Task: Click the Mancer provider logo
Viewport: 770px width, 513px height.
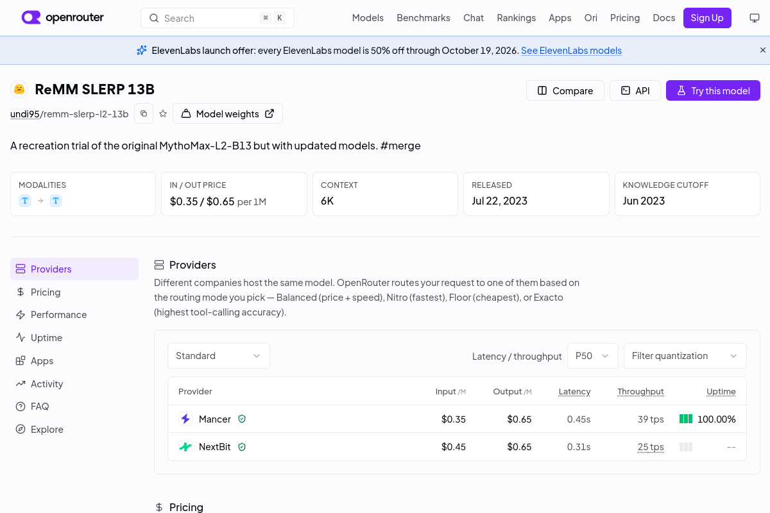Action: click(185, 419)
